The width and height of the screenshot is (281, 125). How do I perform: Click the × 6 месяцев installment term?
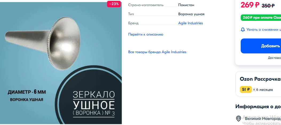click(x=263, y=90)
